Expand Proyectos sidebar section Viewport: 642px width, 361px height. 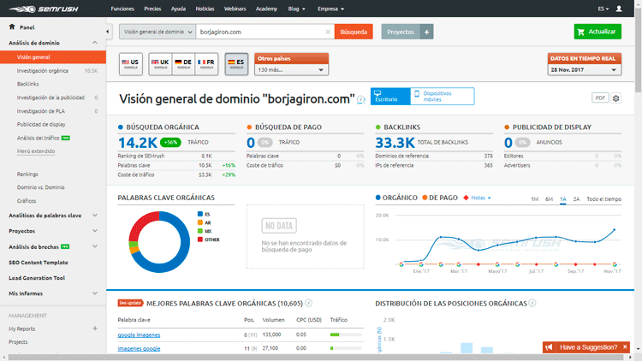pos(95,231)
